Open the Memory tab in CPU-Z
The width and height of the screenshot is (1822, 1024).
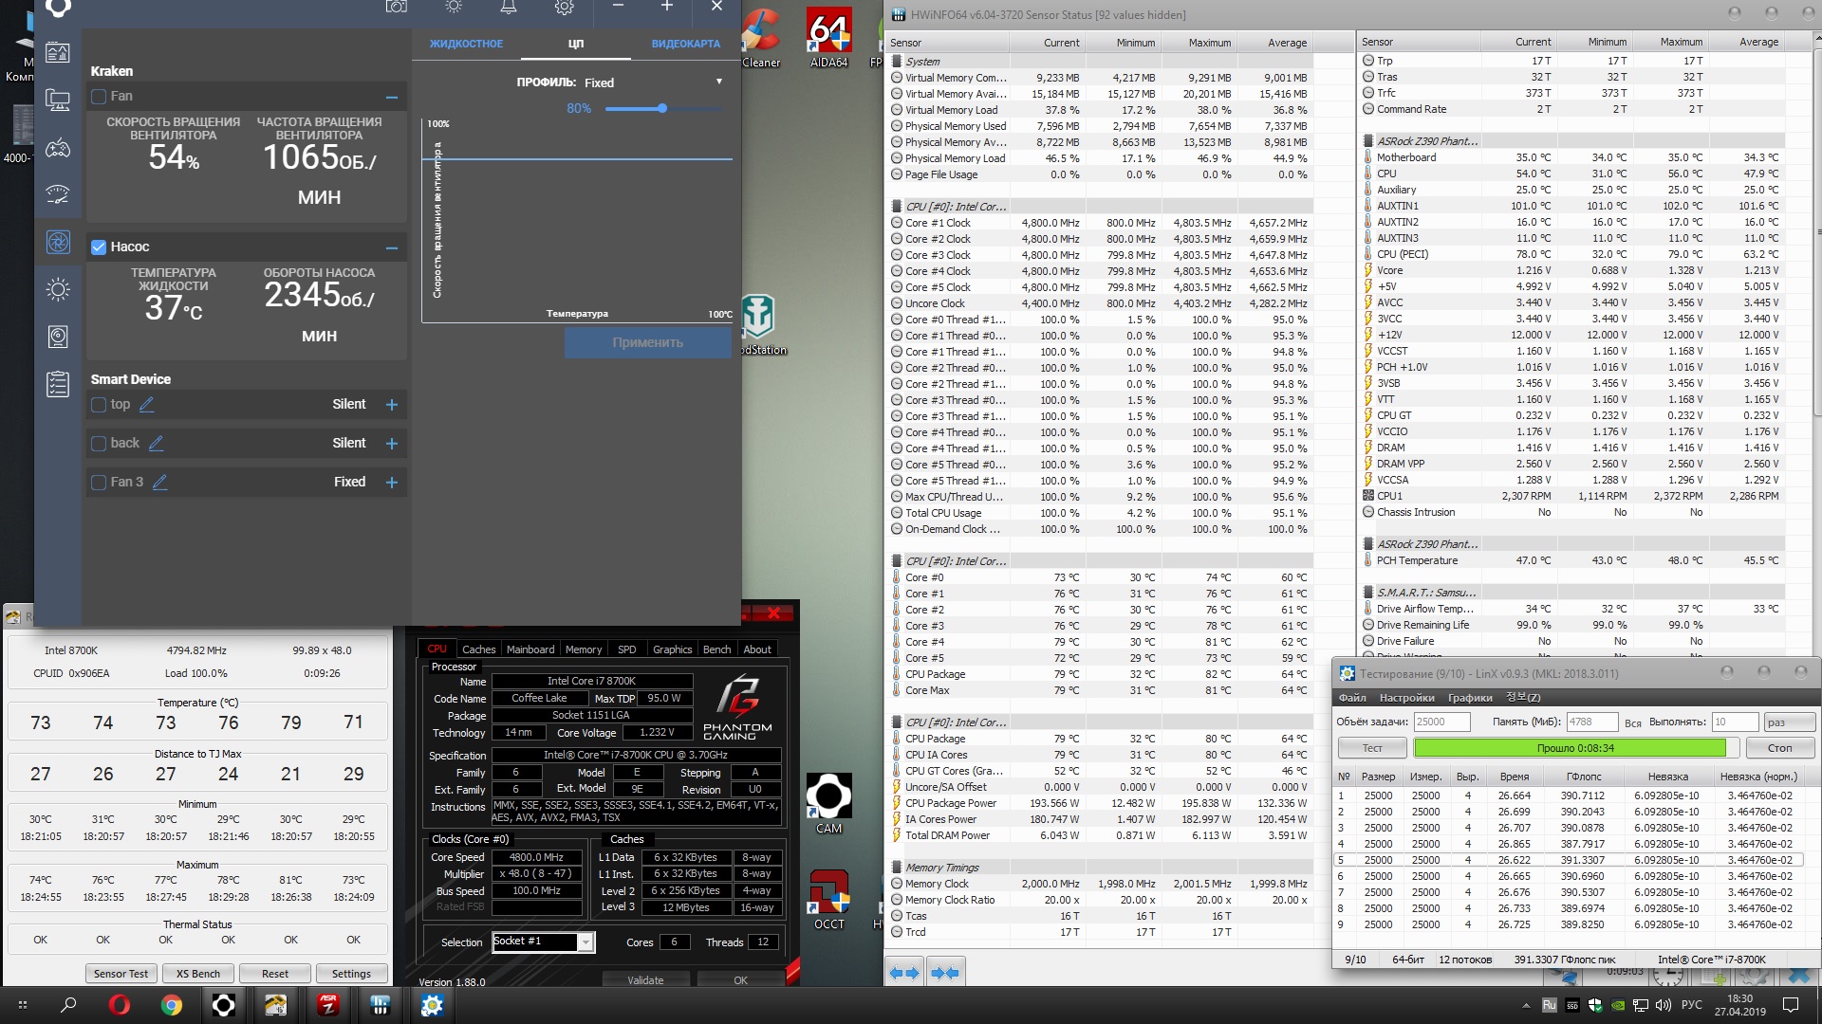pyautogui.click(x=583, y=649)
